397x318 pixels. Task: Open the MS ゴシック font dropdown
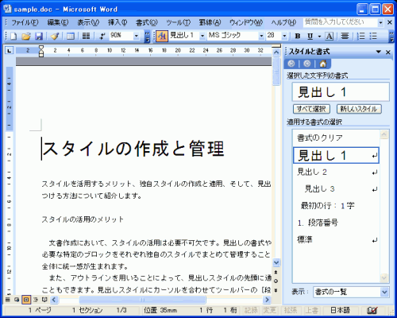(x=261, y=36)
